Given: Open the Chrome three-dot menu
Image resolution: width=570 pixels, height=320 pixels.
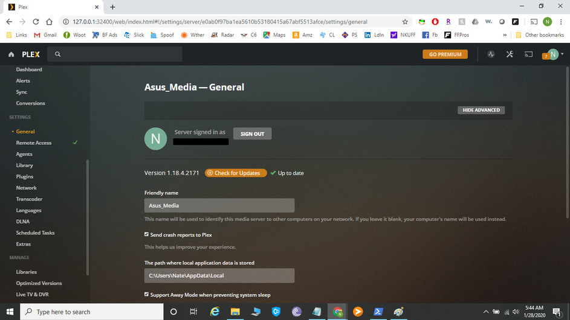Looking at the screenshot, I should [561, 22].
